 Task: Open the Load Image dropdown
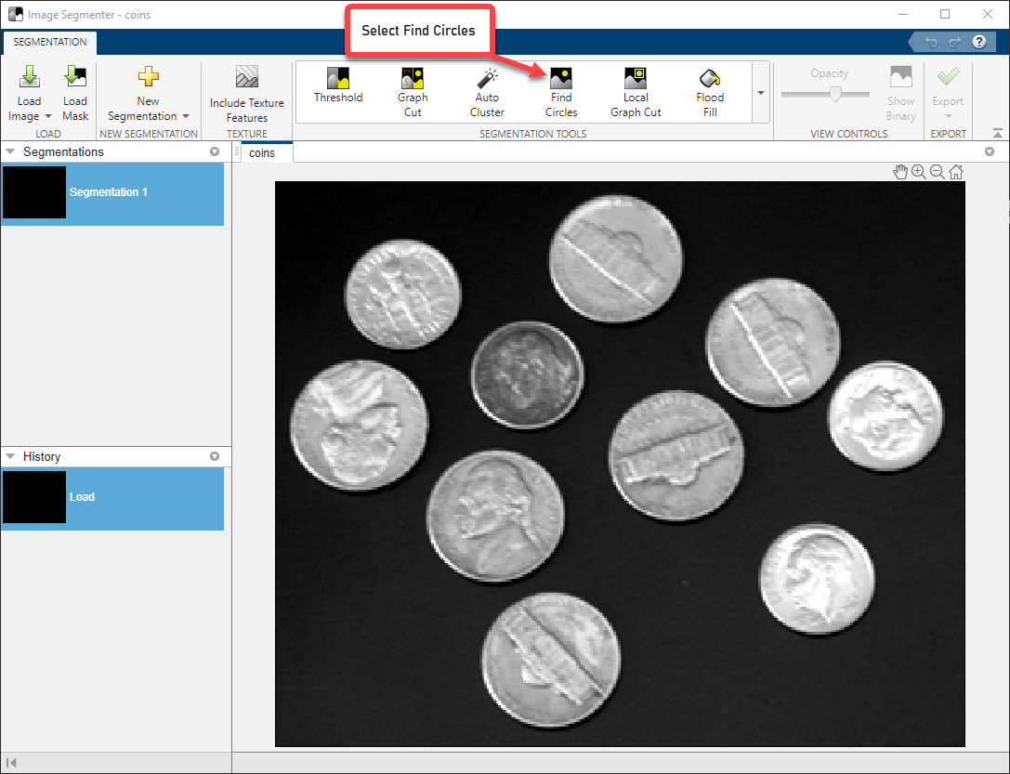click(x=47, y=117)
